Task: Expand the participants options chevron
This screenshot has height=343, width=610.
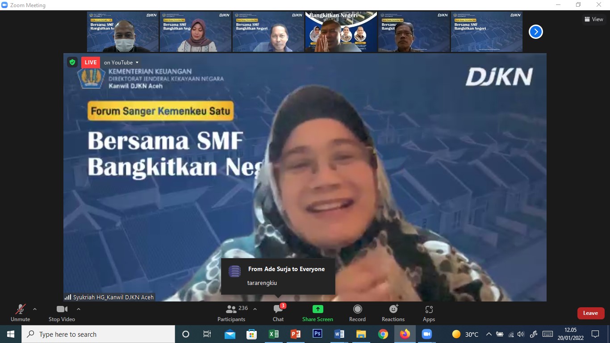Action: point(255,309)
